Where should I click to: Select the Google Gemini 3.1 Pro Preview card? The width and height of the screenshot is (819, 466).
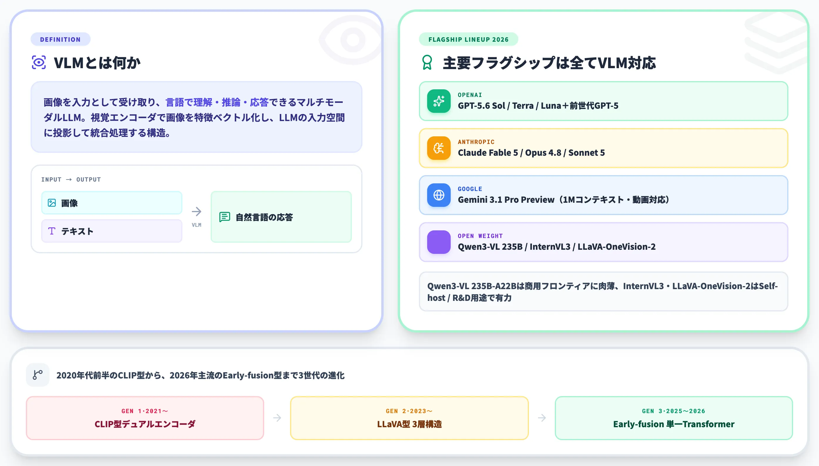(x=603, y=195)
